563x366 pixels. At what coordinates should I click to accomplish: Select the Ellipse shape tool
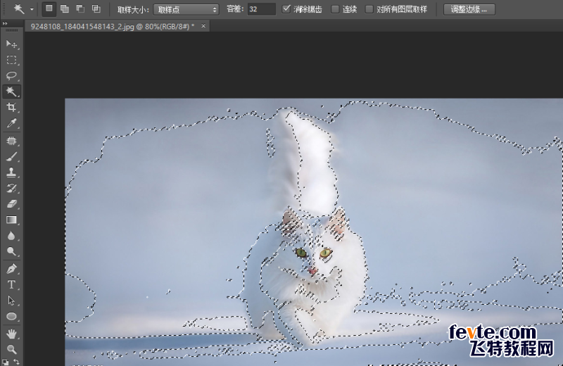11,316
